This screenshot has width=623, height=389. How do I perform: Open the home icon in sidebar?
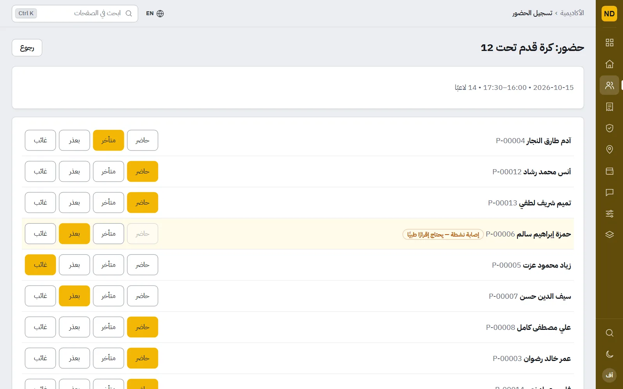click(609, 64)
